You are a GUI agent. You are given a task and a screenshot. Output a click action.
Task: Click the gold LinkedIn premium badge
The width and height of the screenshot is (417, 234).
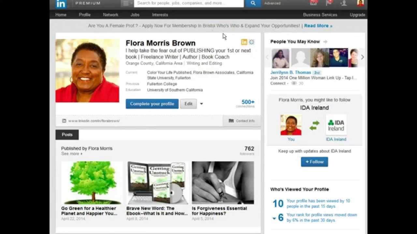[244, 42]
